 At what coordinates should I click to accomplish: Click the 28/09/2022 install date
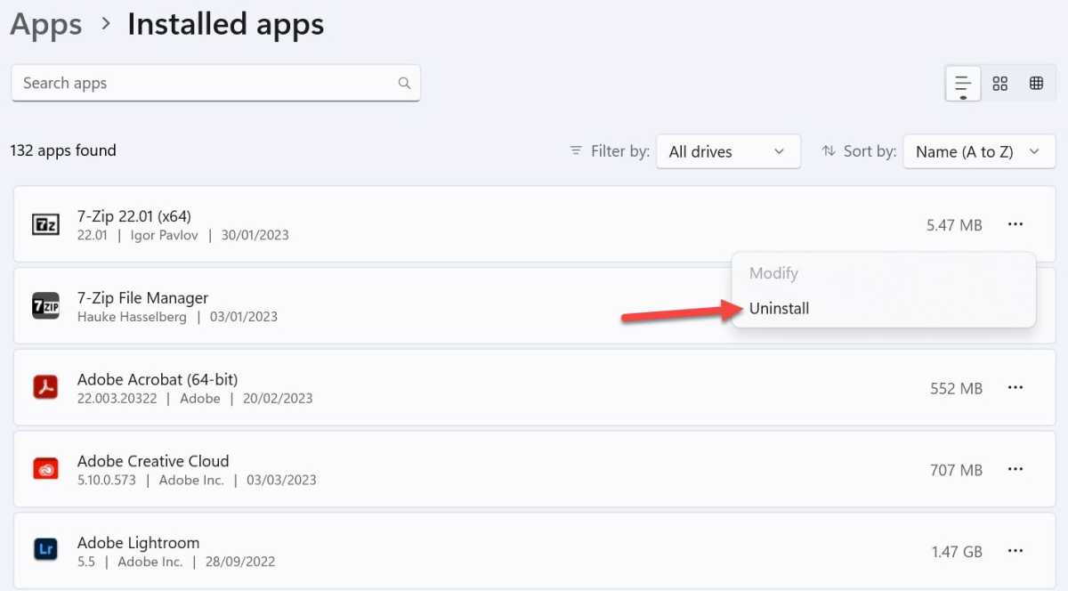tap(240, 562)
